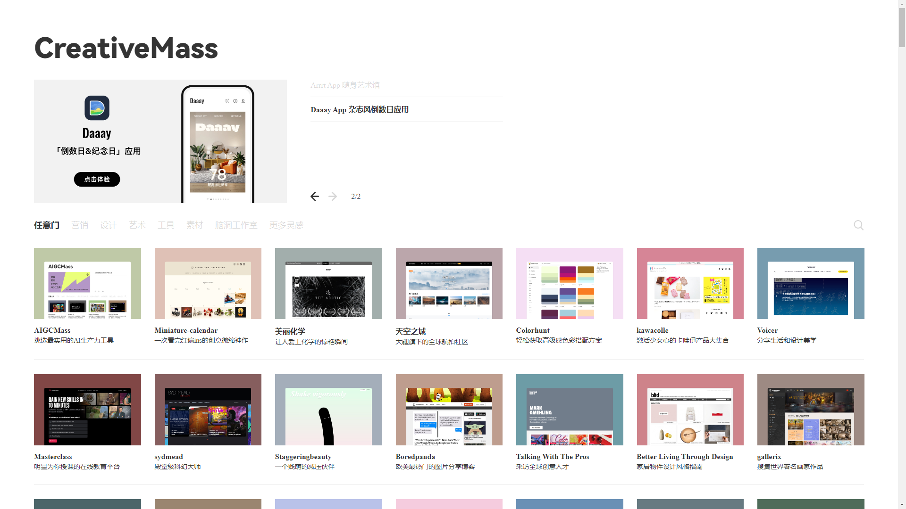Viewport: 906px width, 509px height.
Task: Open the 设计 category
Action: 108,225
